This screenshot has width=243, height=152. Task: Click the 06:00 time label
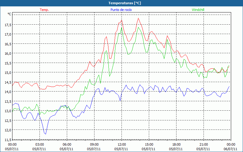pos(67,145)
